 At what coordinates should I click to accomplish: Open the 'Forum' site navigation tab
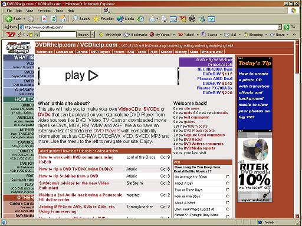[x=119, y=52]
